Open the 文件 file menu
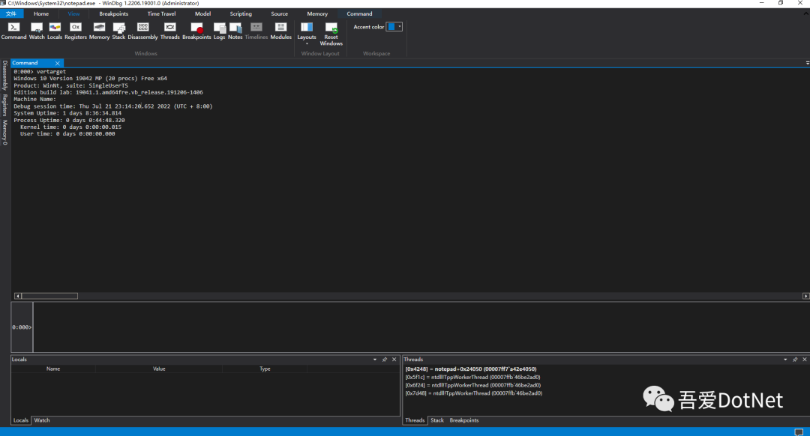The height and width of the screenshot is (436, 810). click(11, 14)
